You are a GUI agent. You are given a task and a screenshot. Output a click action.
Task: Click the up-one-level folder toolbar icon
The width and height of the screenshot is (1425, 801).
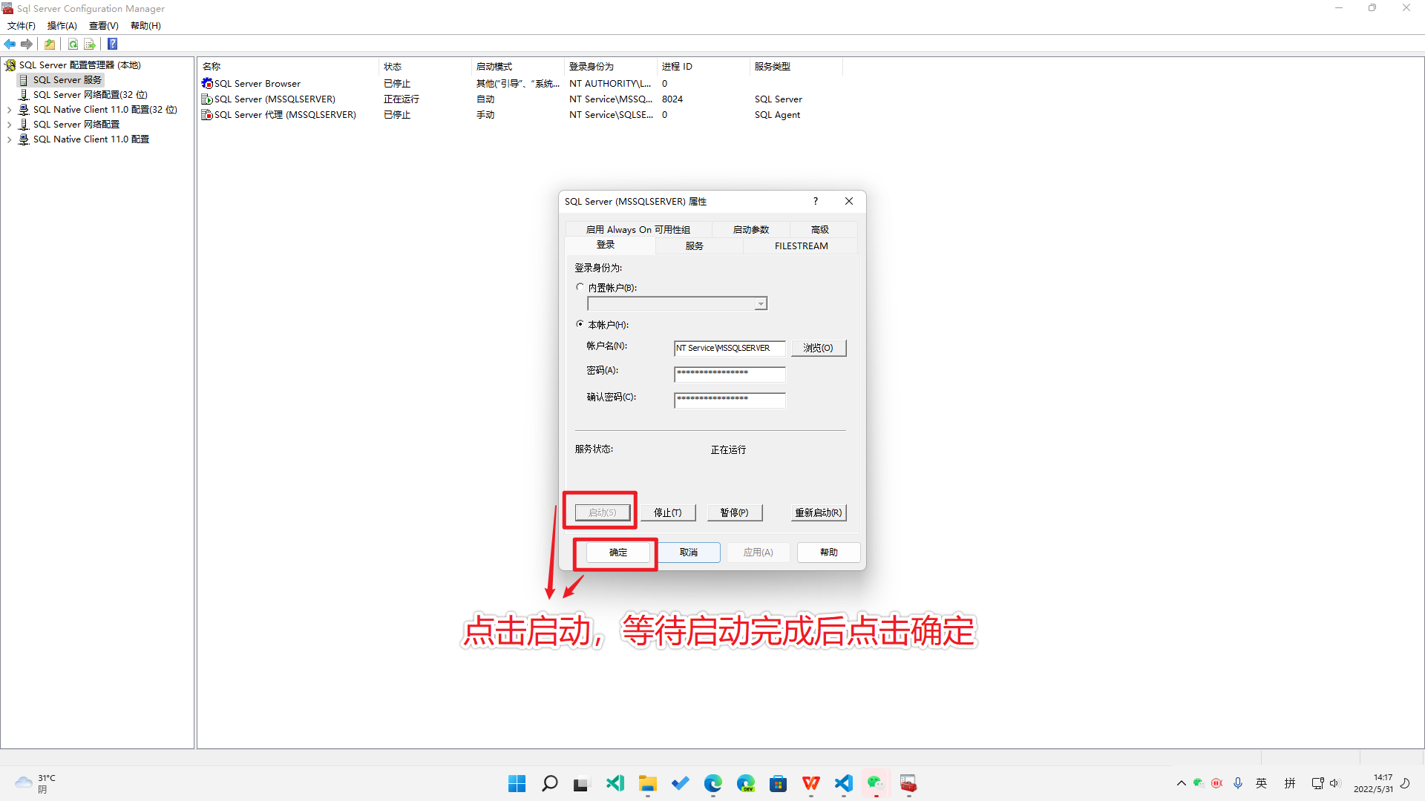[50, 44]
